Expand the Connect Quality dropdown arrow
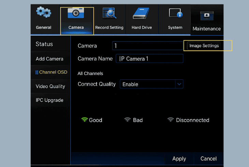This screenshot has width=249, height=167. (179, 84)
